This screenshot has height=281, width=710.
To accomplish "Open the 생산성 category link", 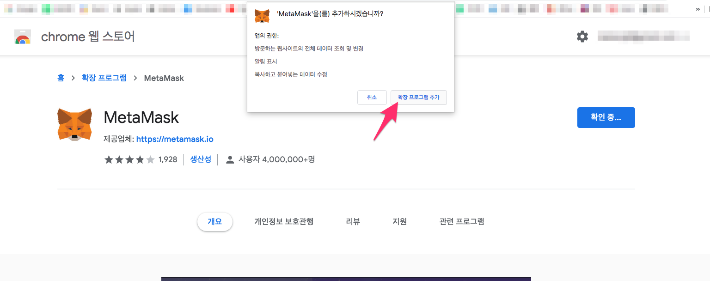I will coord(201,159).
